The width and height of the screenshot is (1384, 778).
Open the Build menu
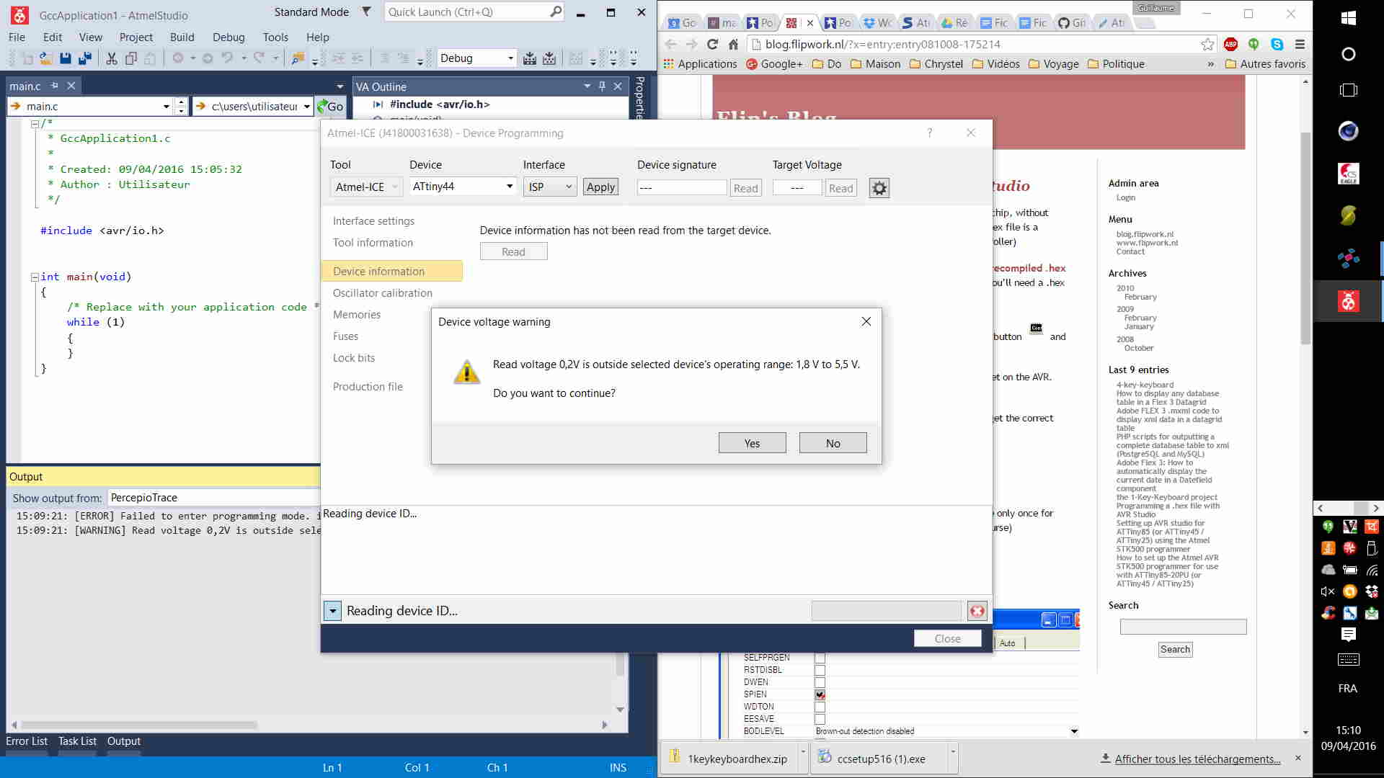(x=182, y=37)
